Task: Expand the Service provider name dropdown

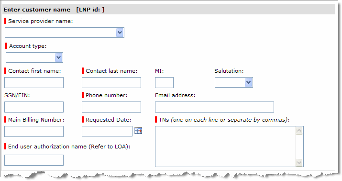Action: [x=120, y=33]
